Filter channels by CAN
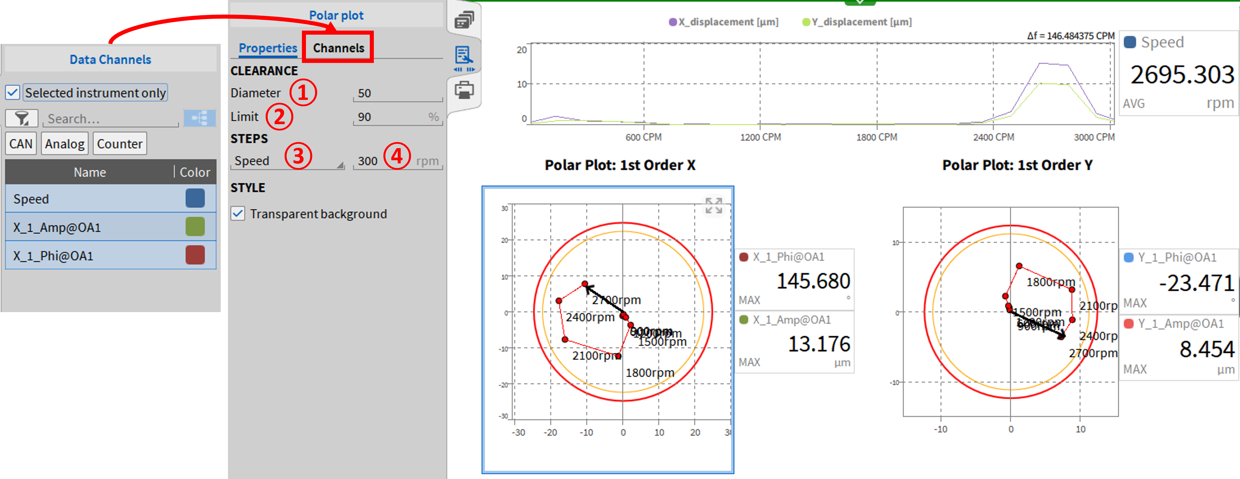Screen dimensions: 1240x479 tap(21, 144)
